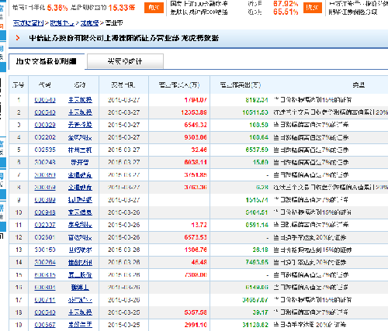388x331 pixels.
Task: Click the trade date cell in row 18
Action: (123, 312)
